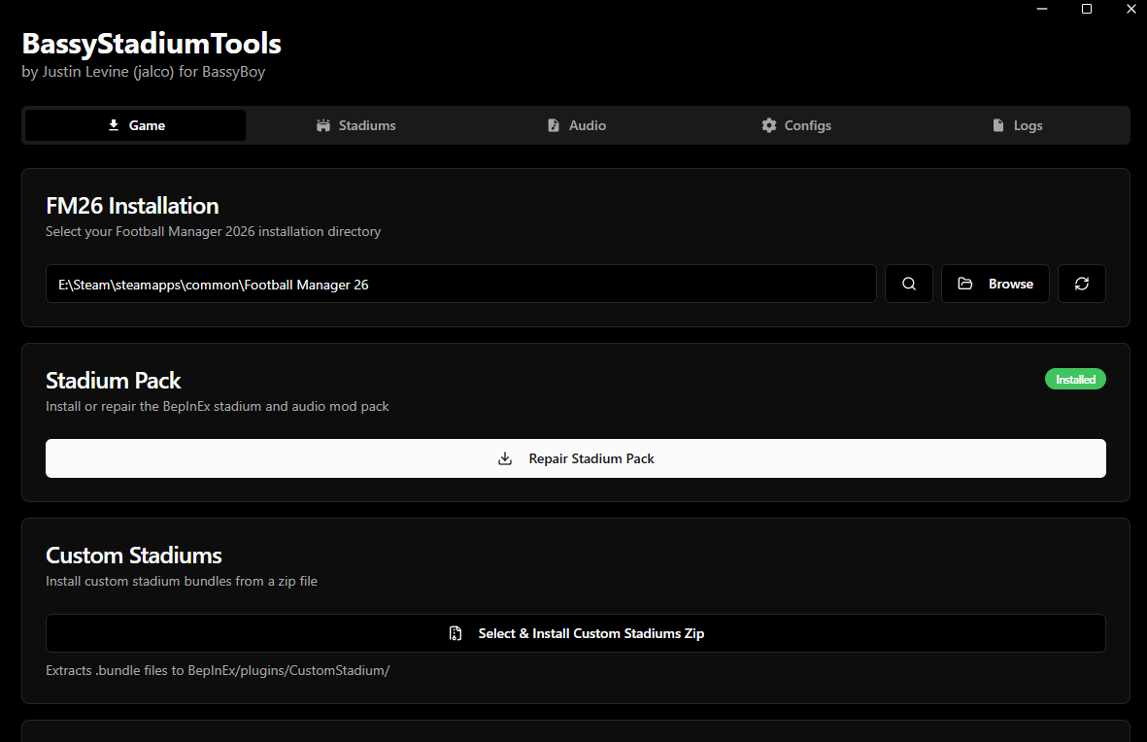The height and width of the screenshot is (742, 1147).
Task: Open the Audio tab
Action: click(577, 125)
